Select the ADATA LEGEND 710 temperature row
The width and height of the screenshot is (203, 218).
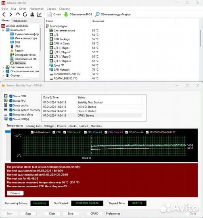coord(74,78)
